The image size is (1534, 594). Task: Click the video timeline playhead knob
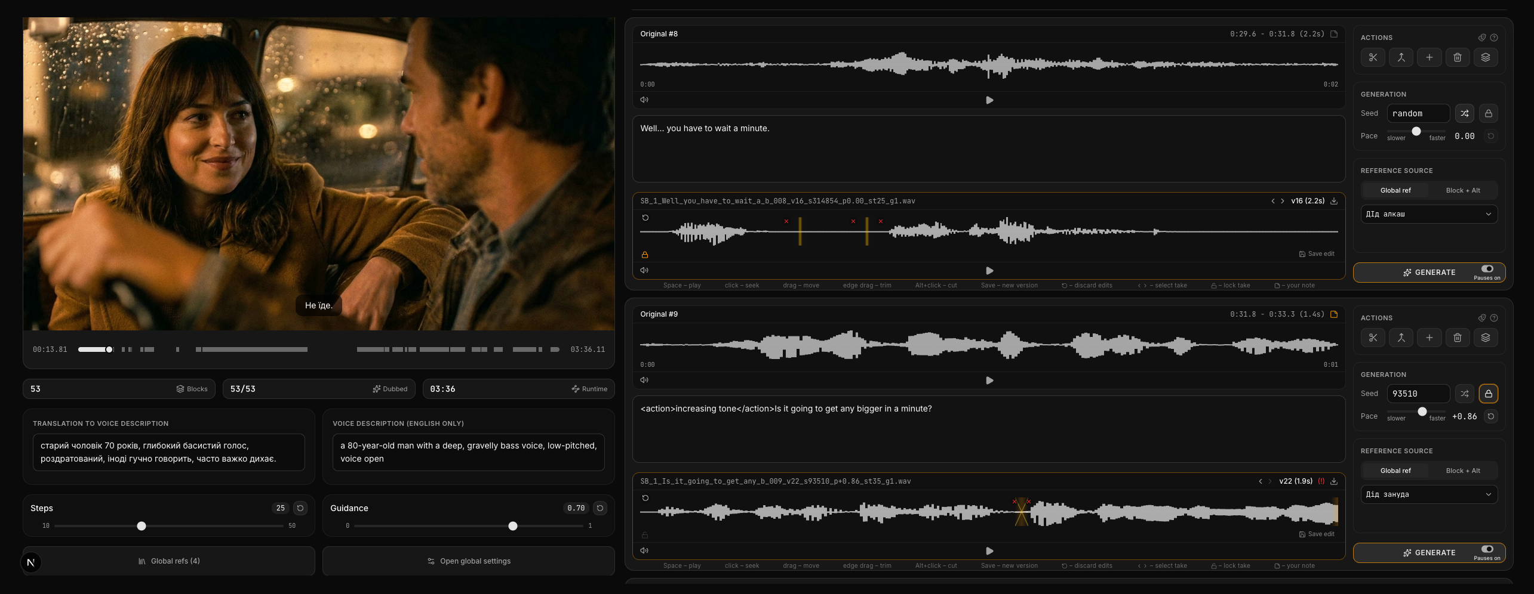point(109,349)
